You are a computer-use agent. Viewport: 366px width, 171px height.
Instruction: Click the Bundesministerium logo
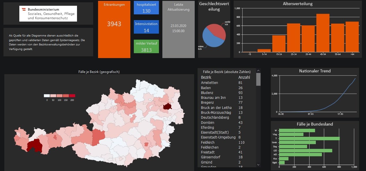point(48,14)
